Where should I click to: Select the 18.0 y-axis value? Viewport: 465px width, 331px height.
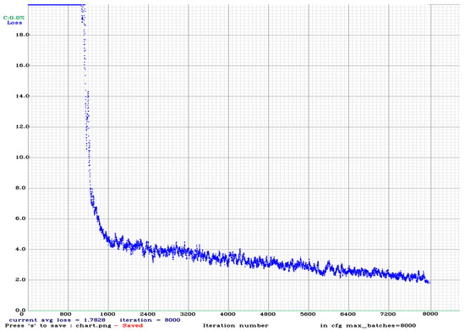tap(23, 35)
